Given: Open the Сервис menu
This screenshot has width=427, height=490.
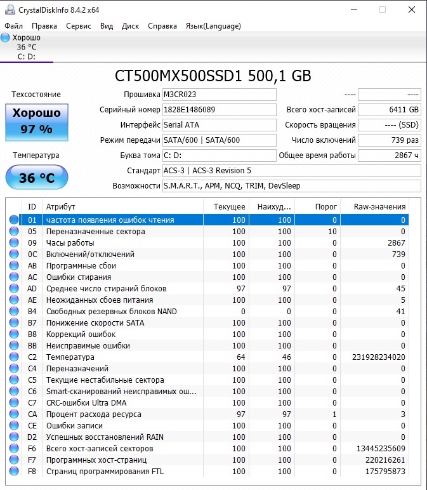Looking at the screenshot, I should (79, 26).
